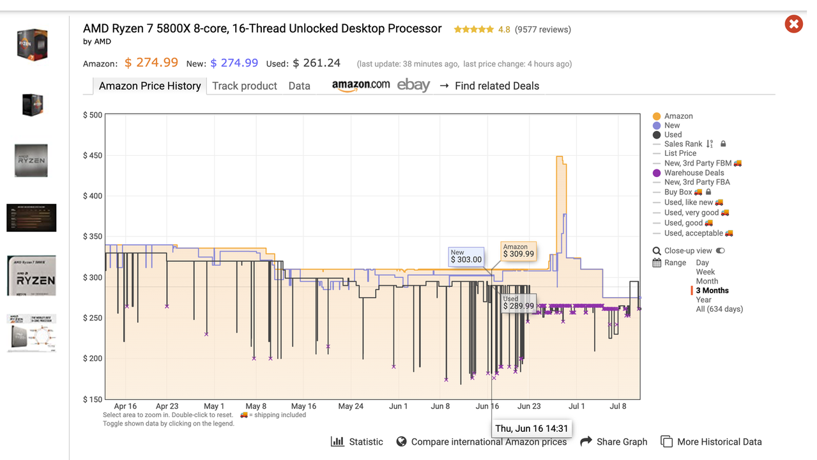Image resolution: width=817 pixels, height=460 pixels.
Task: Open the Data tab
Action: pyautogui.click(x=299, y=86)
